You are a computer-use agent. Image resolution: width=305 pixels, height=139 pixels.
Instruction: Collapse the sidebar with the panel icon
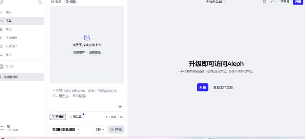coord(1,2)
